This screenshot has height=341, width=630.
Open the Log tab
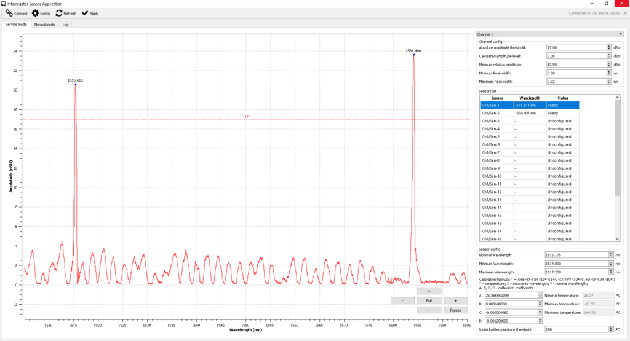tap(66, 25)
